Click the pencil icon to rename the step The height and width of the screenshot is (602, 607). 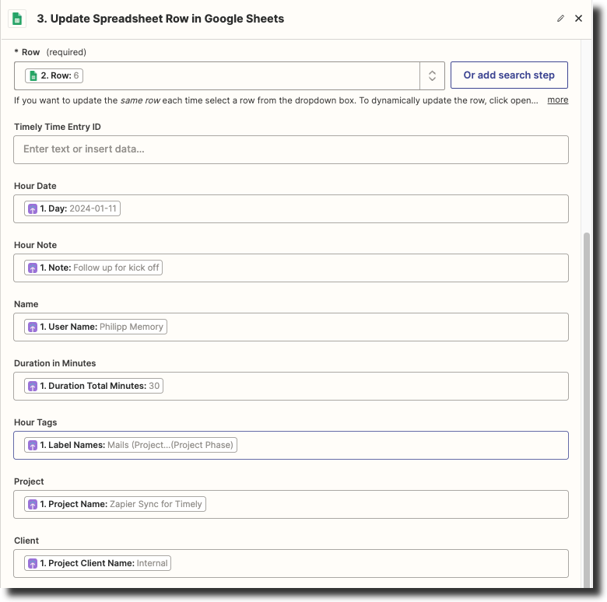coord(560,19)
